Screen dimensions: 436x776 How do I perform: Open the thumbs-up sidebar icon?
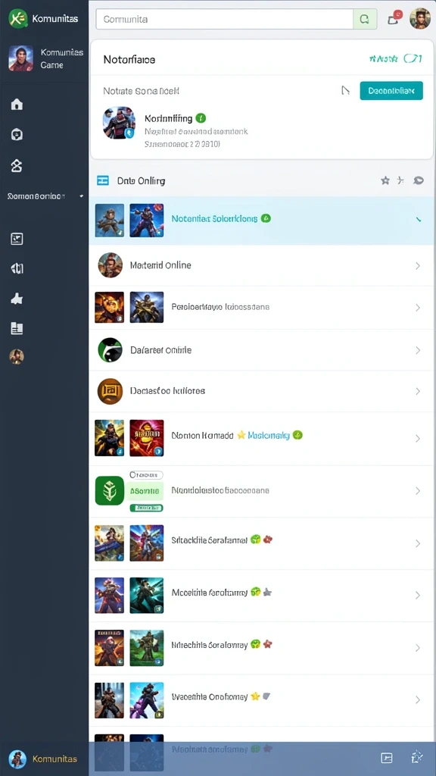tap(17, 299)
